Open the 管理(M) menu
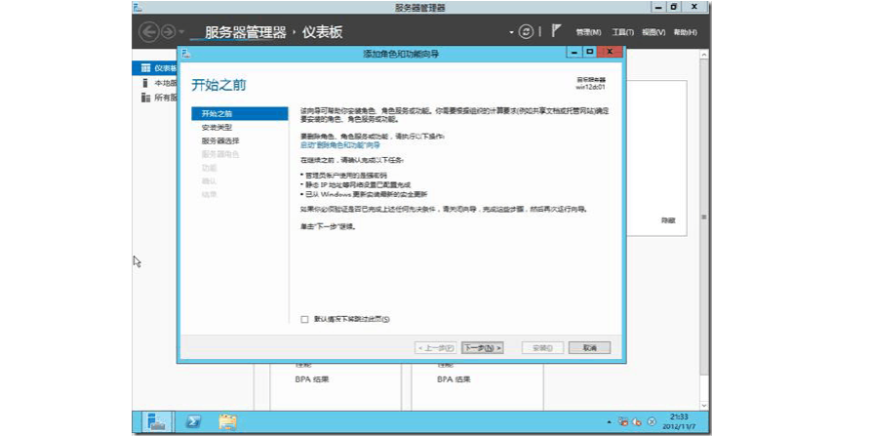 point(588,32)
